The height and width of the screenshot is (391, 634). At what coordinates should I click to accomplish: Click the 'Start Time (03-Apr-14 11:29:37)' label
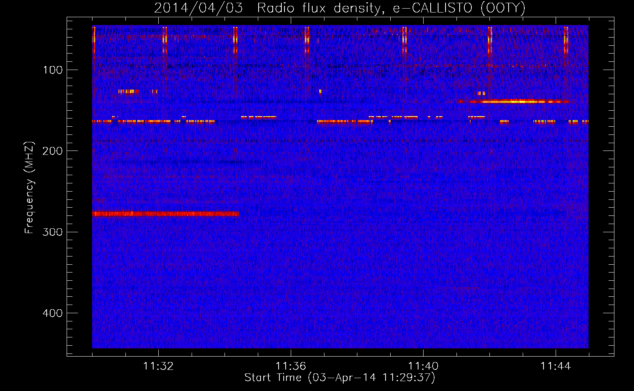[340, 378]
